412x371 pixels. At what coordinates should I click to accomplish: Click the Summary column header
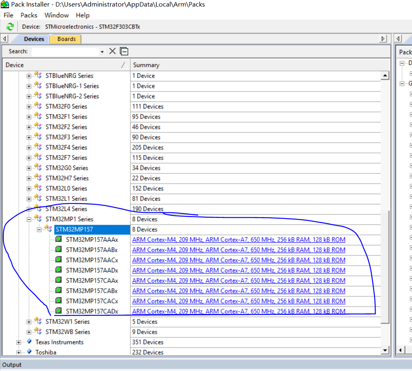pos(260,65)
